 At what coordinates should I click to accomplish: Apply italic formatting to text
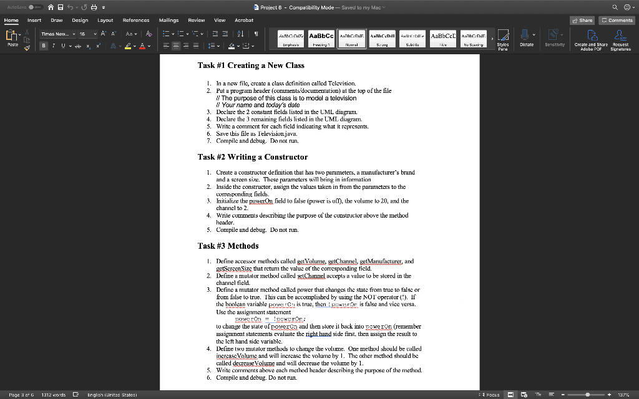tap(53, 46)
